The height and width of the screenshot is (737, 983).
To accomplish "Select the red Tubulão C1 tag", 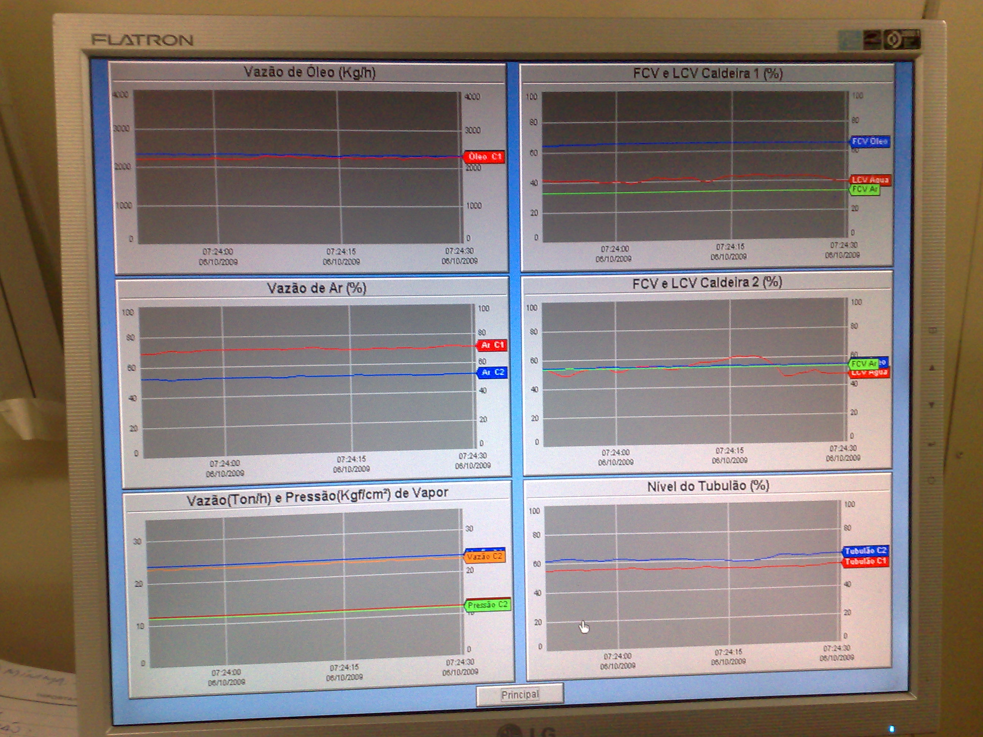I will tap(865, 561).
